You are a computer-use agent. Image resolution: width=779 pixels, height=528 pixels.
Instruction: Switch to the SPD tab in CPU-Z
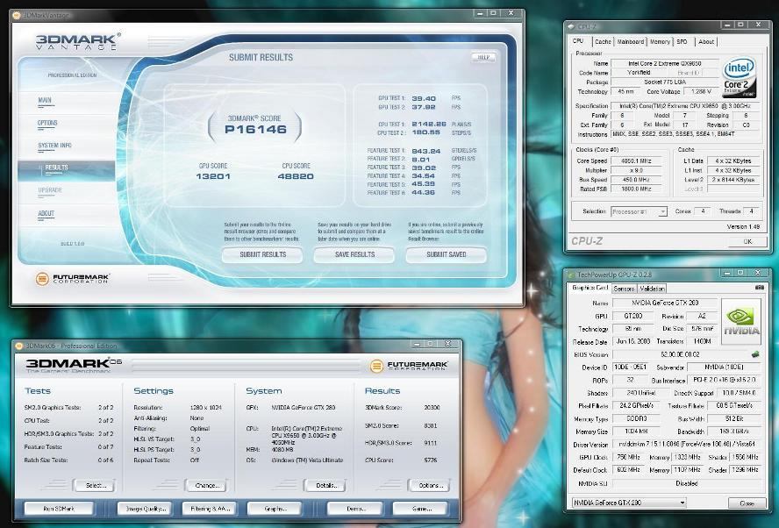[x=683, y=42]
